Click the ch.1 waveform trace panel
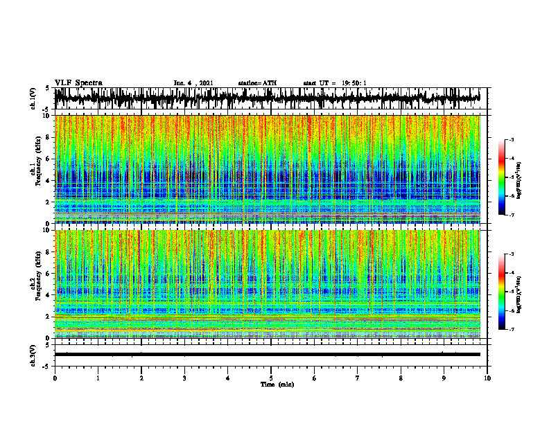 pos(270,98)
